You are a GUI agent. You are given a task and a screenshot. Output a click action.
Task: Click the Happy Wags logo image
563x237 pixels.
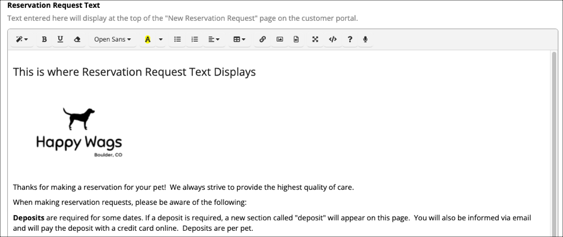pos(79,132)
